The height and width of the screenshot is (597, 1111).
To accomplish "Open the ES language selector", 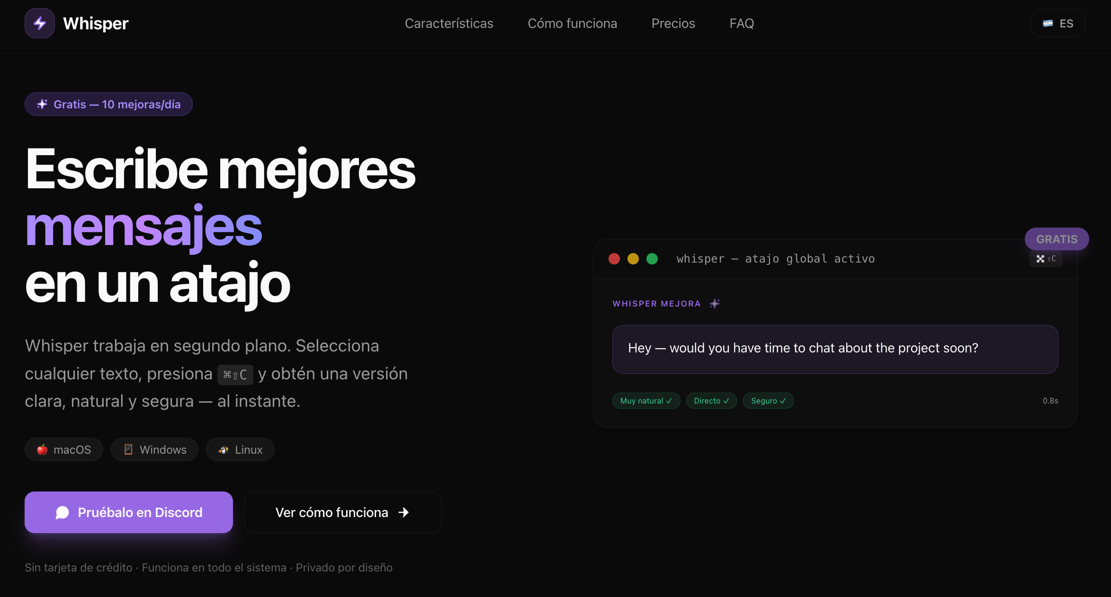I will 1057,23.
